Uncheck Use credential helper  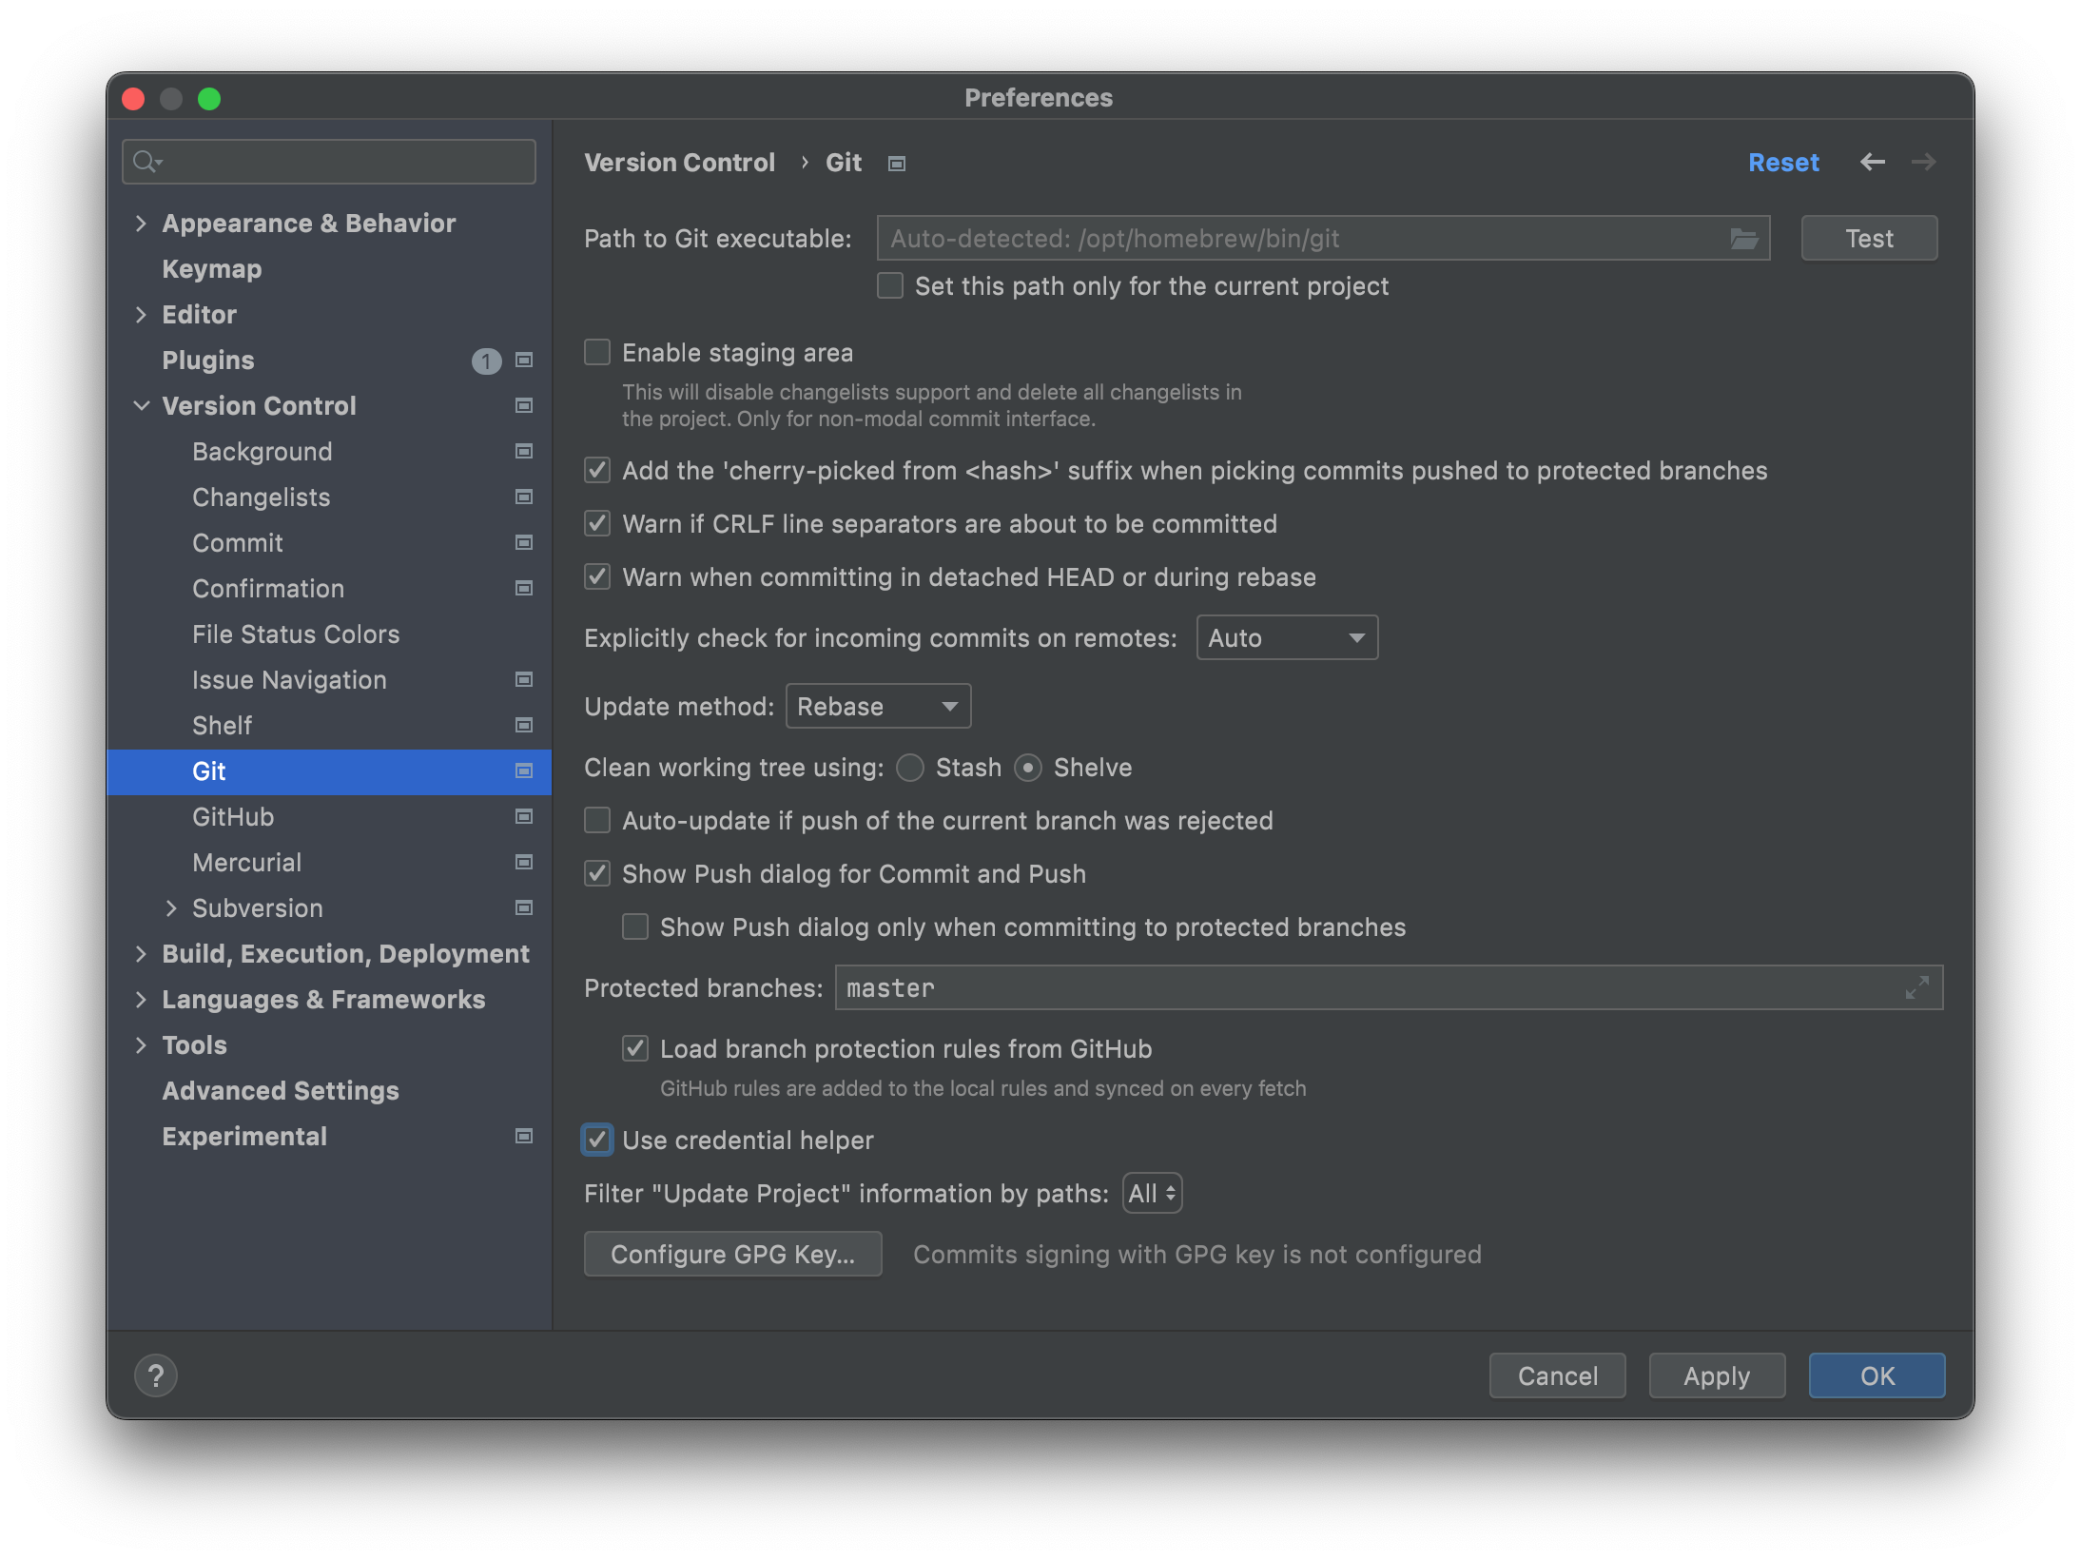(597, 1140)
